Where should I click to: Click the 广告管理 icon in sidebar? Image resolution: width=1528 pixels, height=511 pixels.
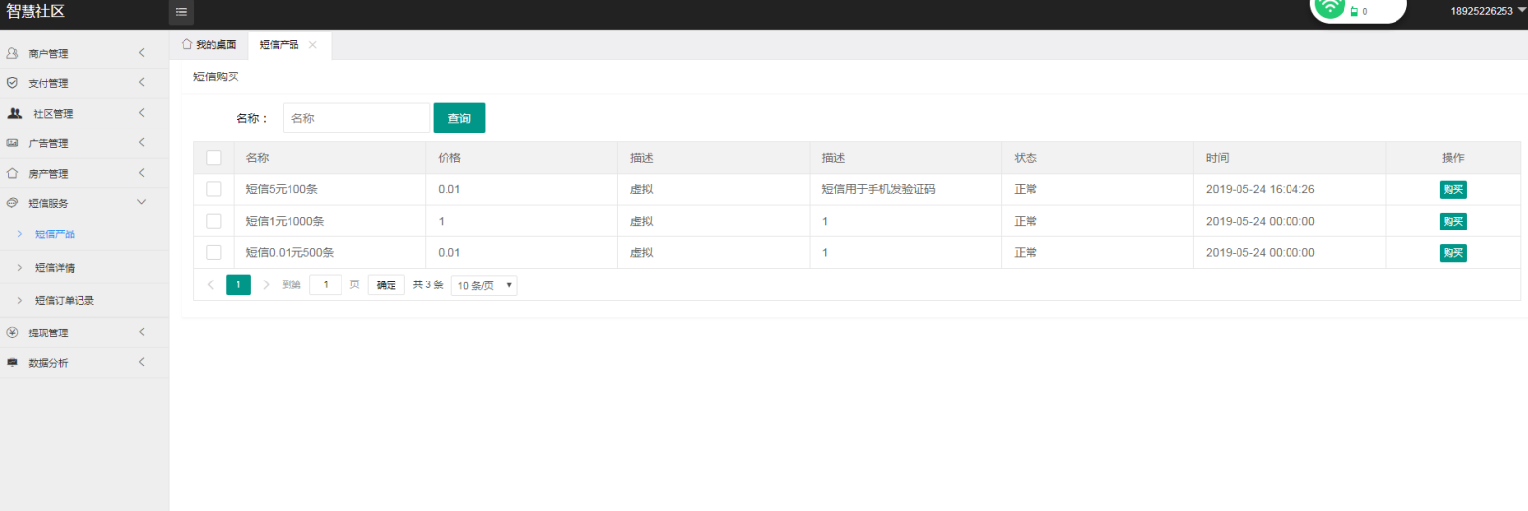[13, 143]
